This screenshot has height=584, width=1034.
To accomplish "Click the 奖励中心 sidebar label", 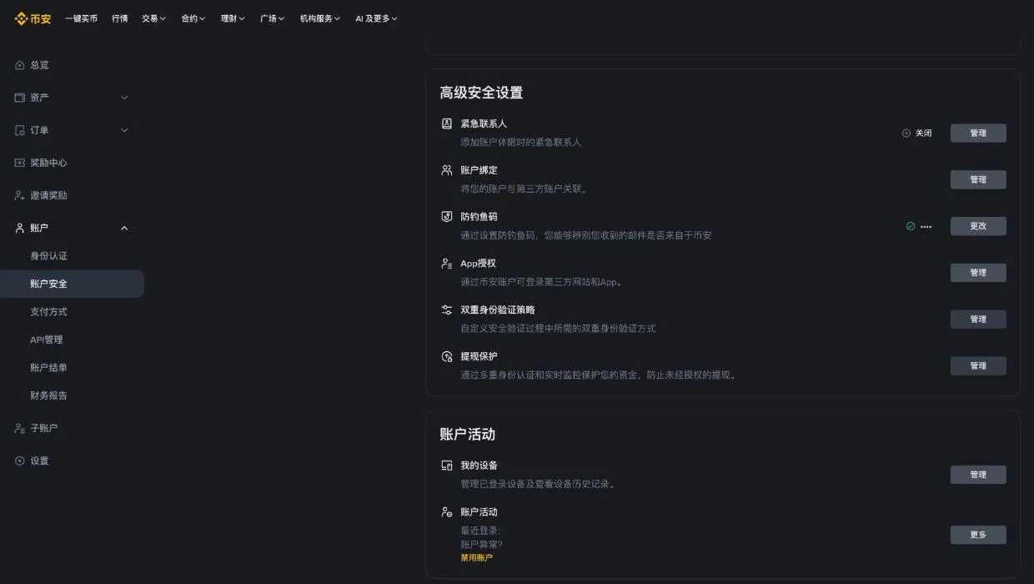I will tap(48, 163).
